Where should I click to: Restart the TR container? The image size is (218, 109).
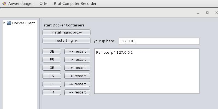(x=77, y=92)
